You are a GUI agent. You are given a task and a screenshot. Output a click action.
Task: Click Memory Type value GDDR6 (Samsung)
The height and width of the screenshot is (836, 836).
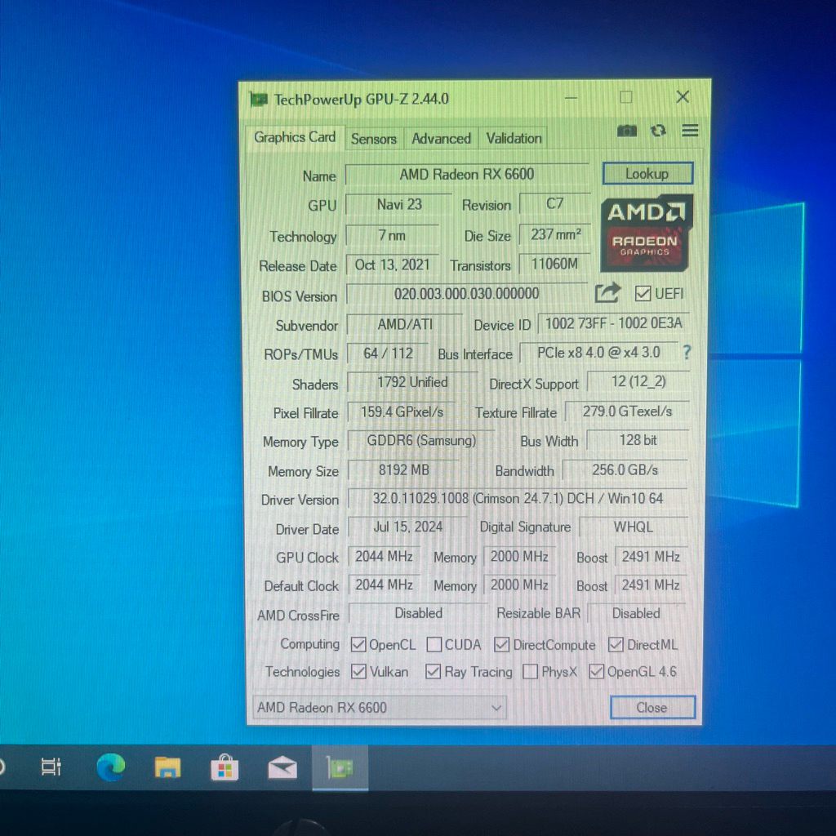click(421, 441)
